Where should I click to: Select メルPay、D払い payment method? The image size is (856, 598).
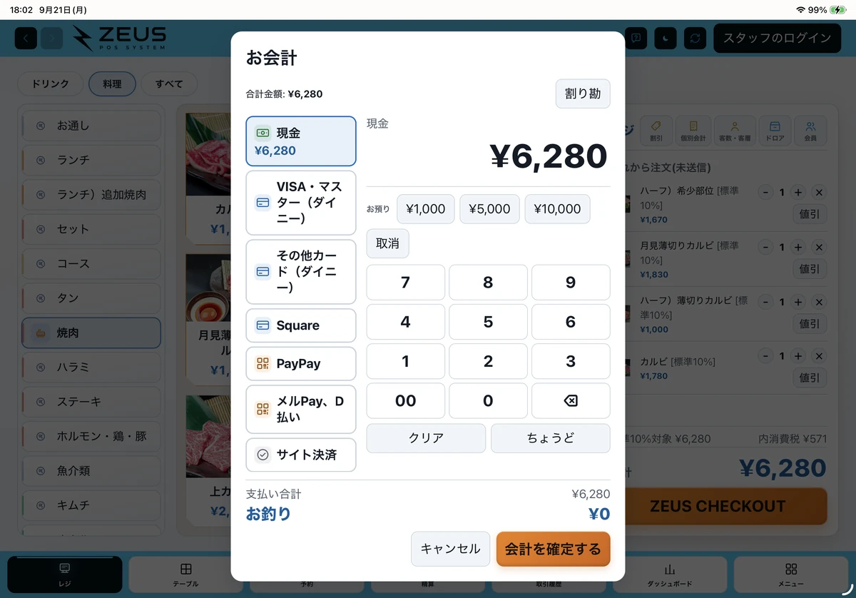point(301,410)
